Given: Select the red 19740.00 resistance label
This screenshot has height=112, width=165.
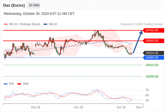Looking at the screenshot, I should click(x=153, y=30).
